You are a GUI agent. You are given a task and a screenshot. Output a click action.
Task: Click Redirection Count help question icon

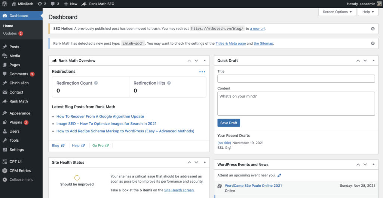point(96,83)
